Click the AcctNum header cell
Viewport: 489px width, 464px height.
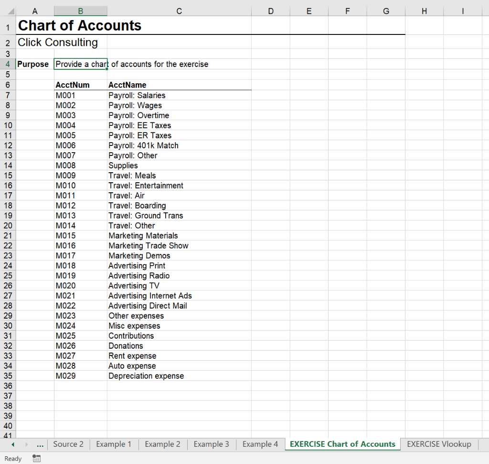click(80, 85)
